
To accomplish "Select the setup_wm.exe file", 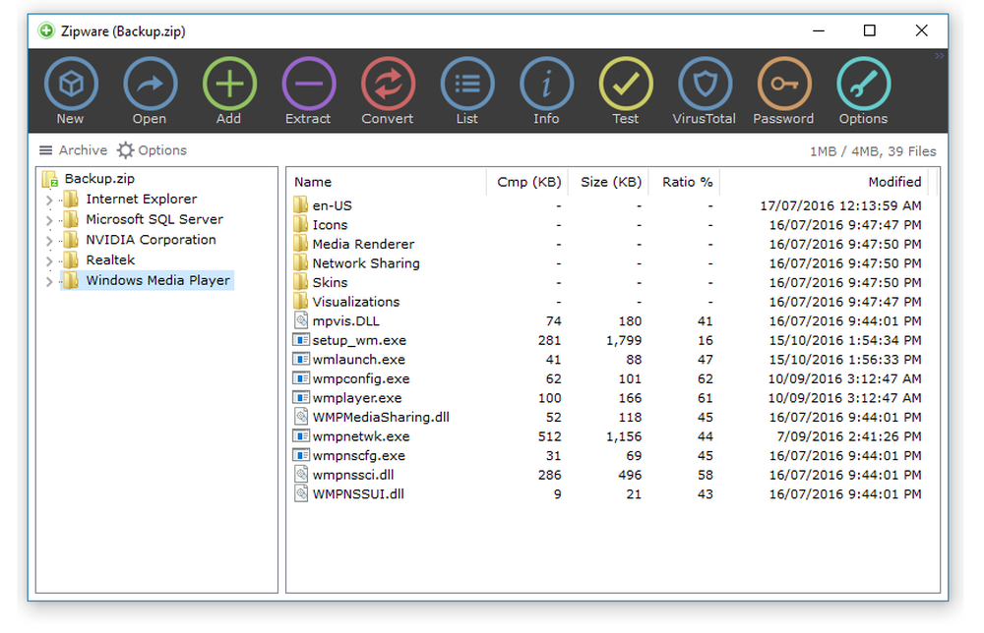I will pos(608,340).
